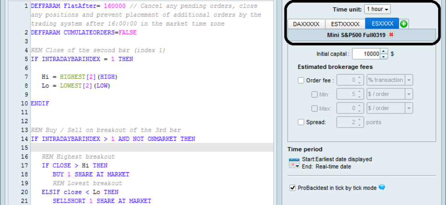Click the End: Real-time date text
Screen dimensions: 446x205
(x=326, y=166)
